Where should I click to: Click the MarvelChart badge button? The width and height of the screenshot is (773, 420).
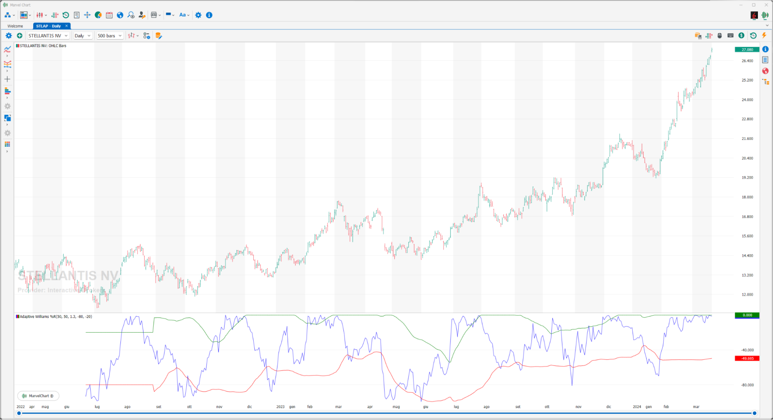coord(38,396)
